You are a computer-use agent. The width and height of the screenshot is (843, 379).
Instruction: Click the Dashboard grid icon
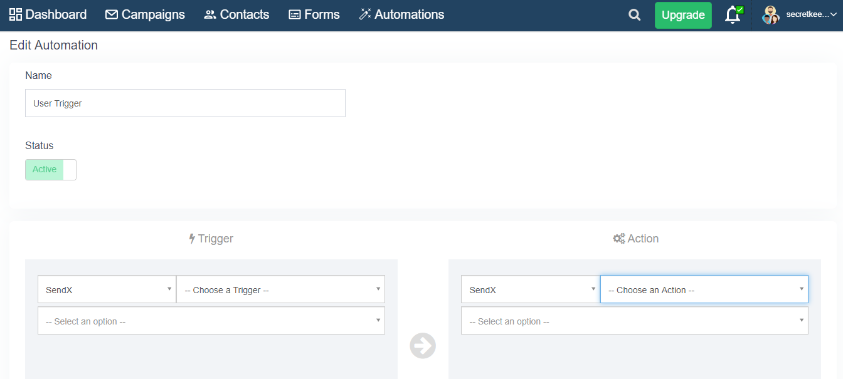click(16, 14)
